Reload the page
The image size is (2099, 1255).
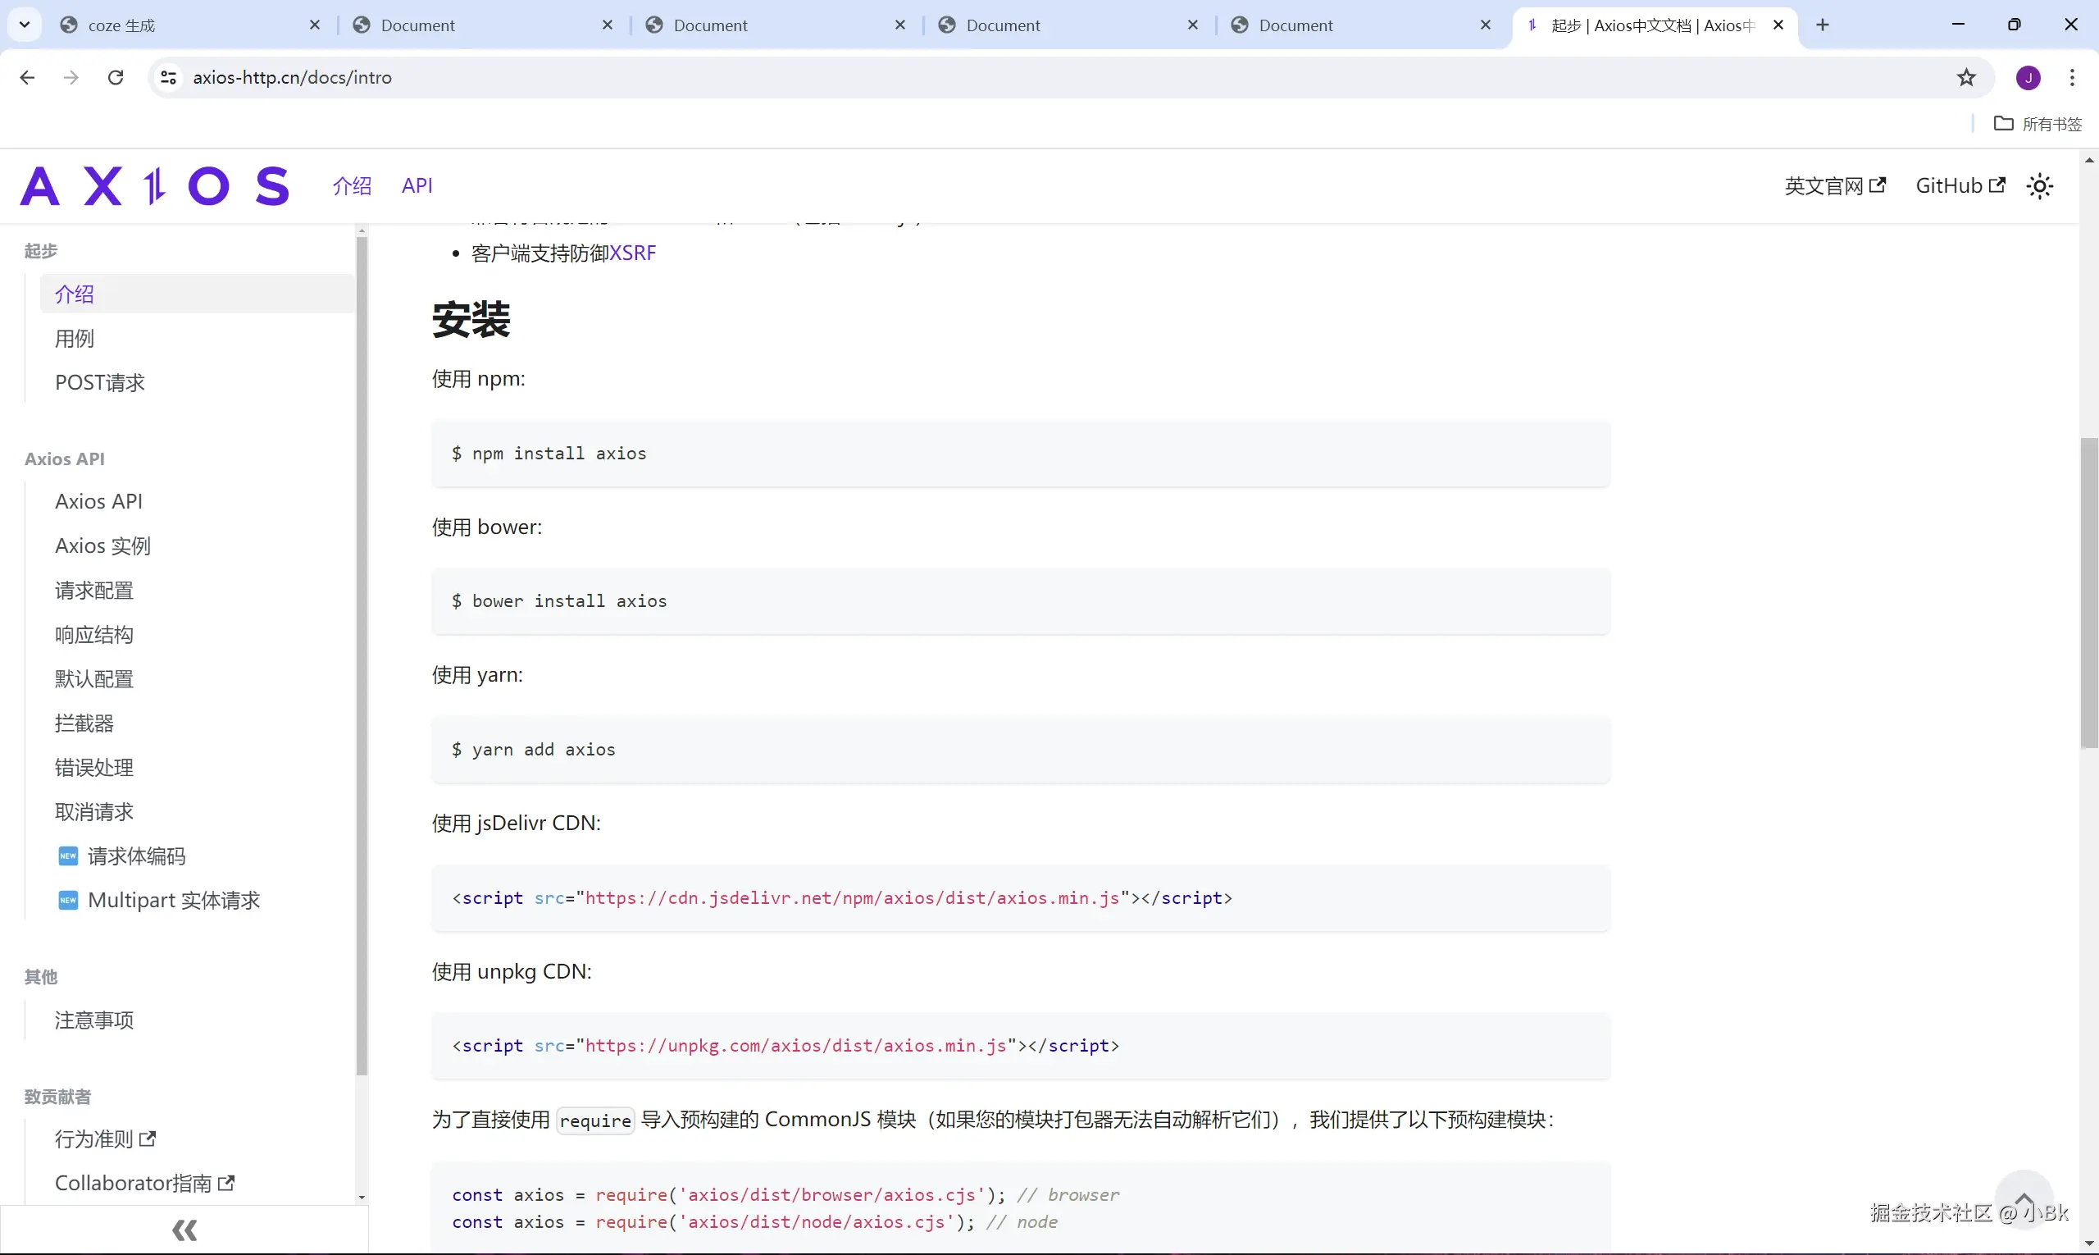116,78
